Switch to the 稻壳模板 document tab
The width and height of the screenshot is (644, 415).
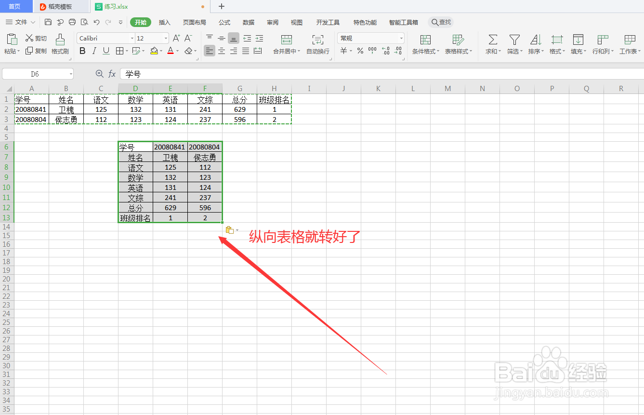click(x=61, y=6)
